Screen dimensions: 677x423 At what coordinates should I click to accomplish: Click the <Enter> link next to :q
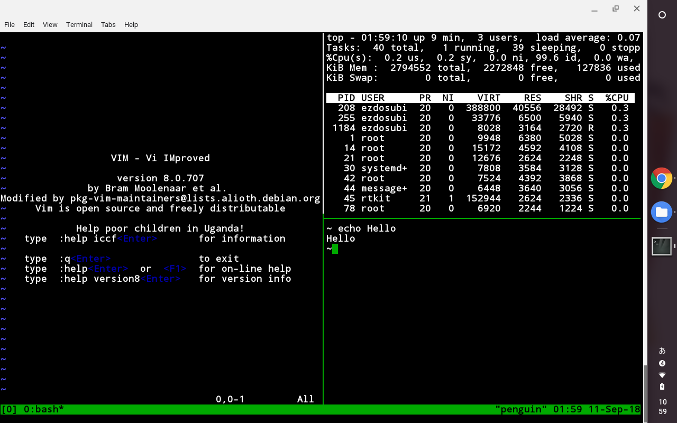pyautogui.click(x=90, y=258)
